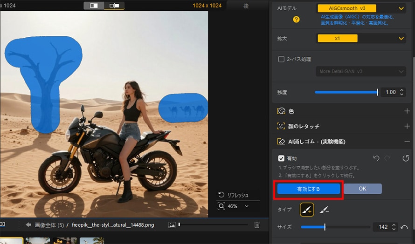Image resolution: width=415 pixels, height=244 pixels.
Task: Expand the 色 section with plus
Action: (407, 111)
